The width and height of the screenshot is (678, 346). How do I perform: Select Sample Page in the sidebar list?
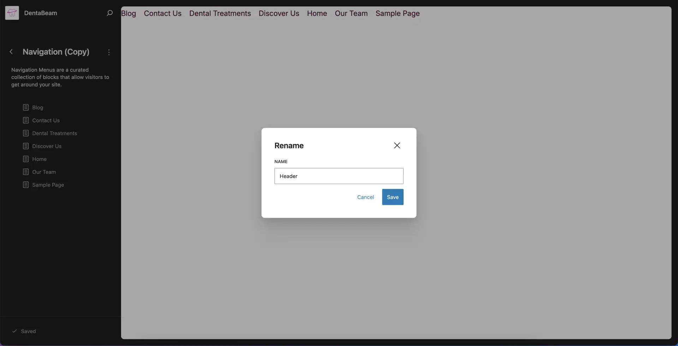click(x=48, y=185)
